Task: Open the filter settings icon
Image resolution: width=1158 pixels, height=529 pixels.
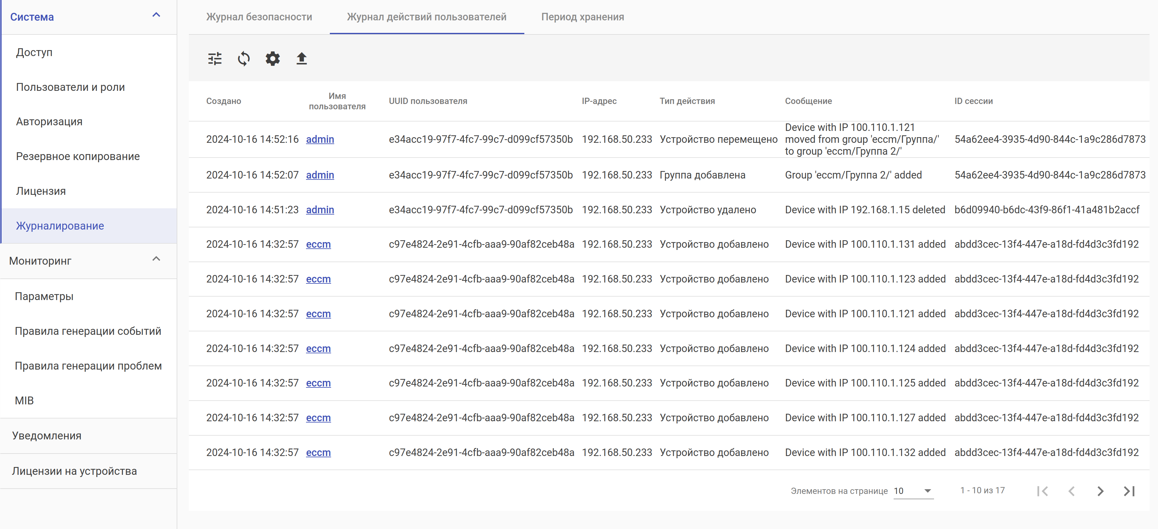Action: click(x=215, y=59)
